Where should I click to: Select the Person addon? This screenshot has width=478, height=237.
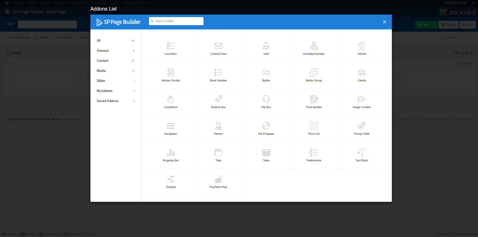pyautogui.click(x=218, y=129)
